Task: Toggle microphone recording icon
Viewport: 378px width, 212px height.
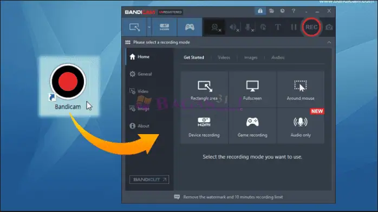Action: [249, 28]
